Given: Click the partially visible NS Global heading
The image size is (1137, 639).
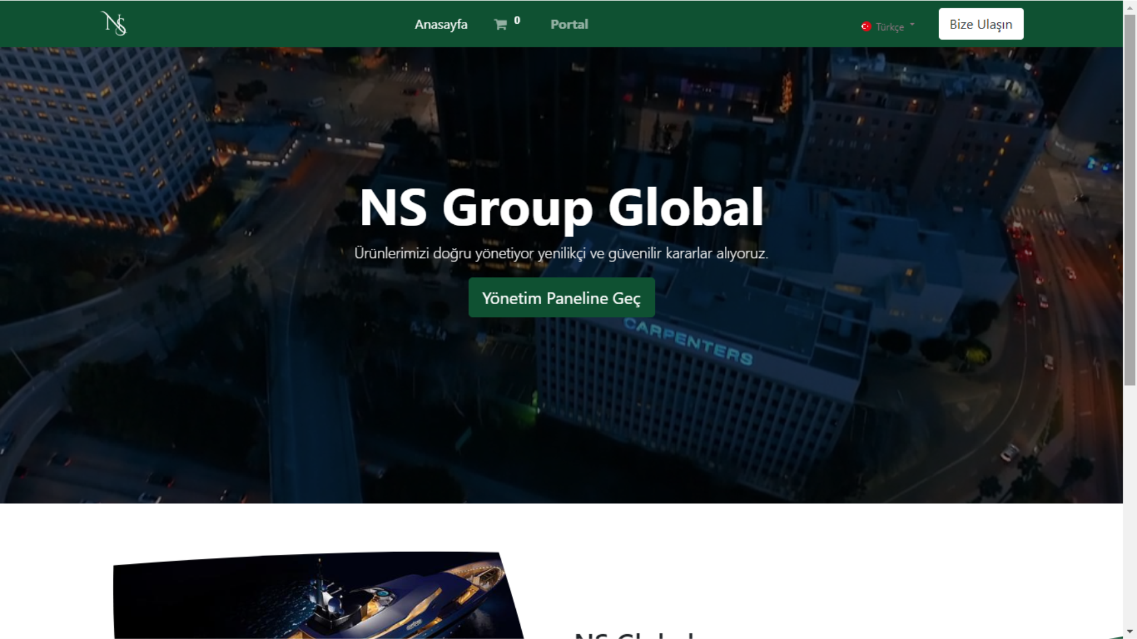Looking at the screenshot, I should (634, 635).
